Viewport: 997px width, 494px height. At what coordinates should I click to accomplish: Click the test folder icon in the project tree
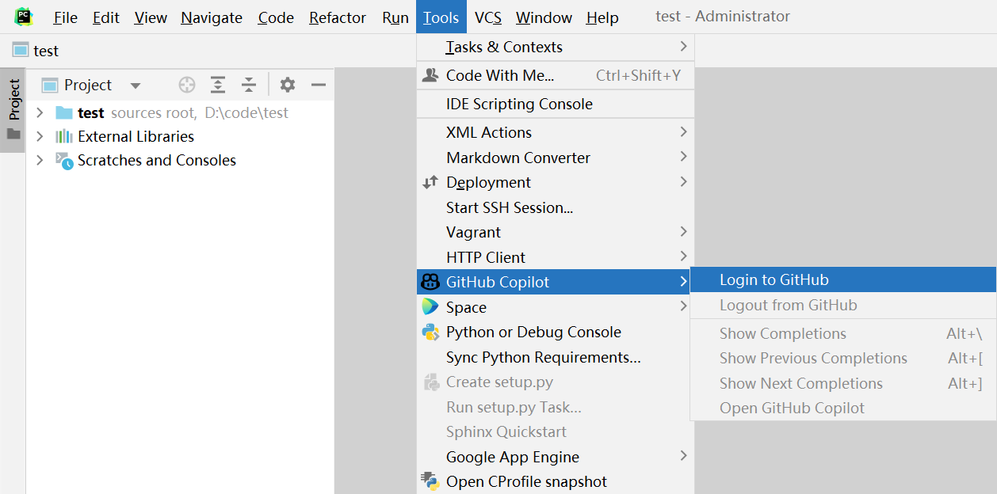[x=64, y=112]
